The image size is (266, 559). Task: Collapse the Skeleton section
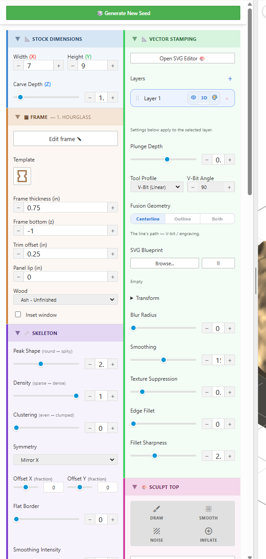pyautogui.click(x=18, y=333)
